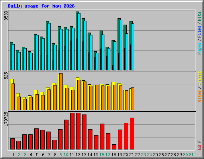Select day 18 on the x-axis
Viewport: 204px width, 159px height.
point(114,155)
